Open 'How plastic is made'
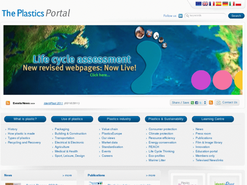This screenshot has height=185, width=247. (x=21, y=133)
